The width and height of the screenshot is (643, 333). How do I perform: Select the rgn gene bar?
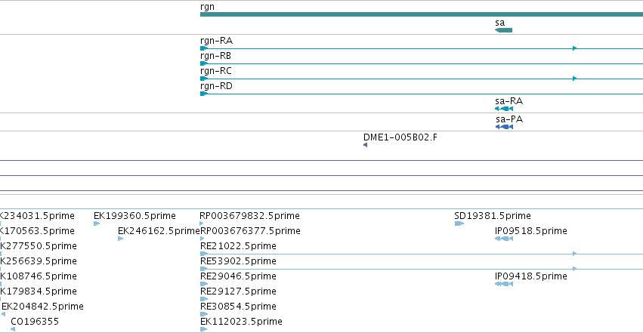pyautogui.click(x=422, y=14)
